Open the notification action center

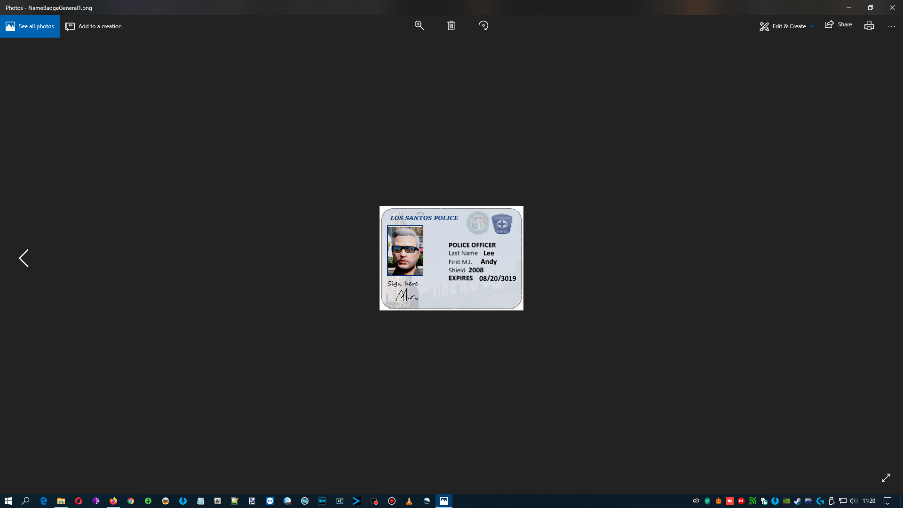[887, 501]
